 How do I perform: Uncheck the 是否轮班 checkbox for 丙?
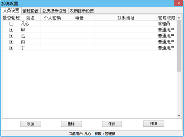coord(11,42)
